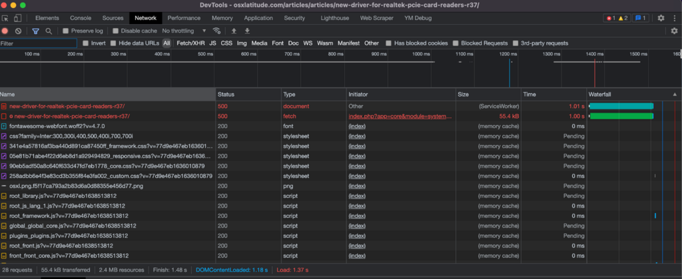Click the import HAR upload arrow
This screenshot has width=682, height=279.
tap(234, 31)
